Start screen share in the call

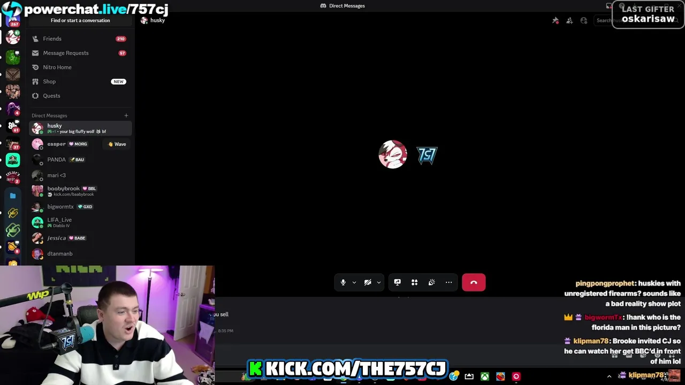[x=397, y=282]
